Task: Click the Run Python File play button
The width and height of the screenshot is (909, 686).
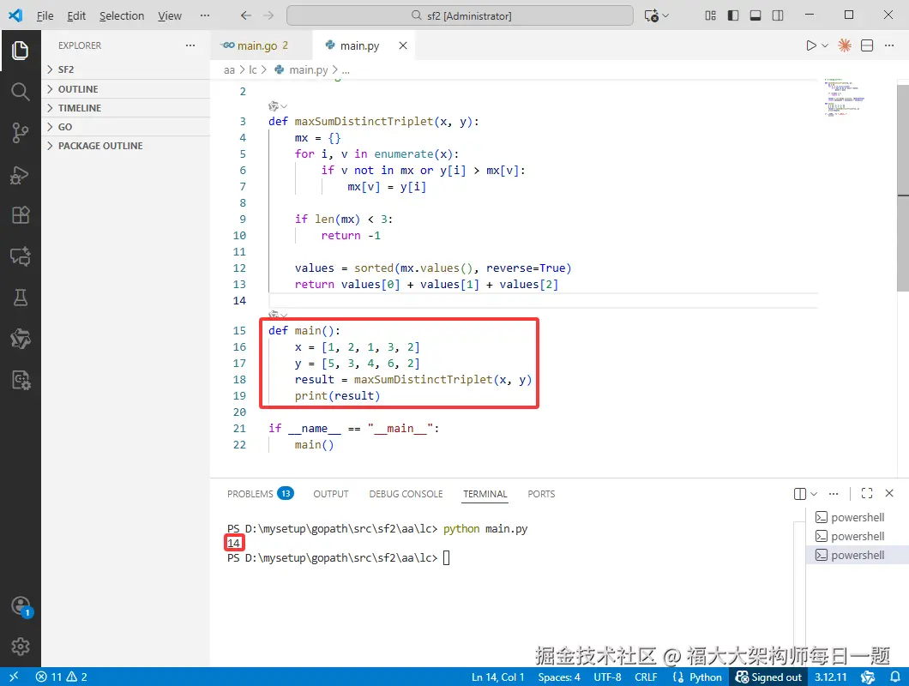Action: 810,45
